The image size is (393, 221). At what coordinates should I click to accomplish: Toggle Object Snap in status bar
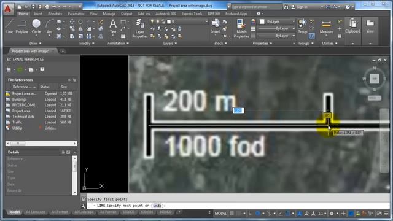288,214
